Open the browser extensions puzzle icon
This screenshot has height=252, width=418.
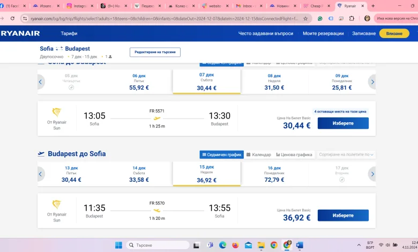click(x=352, y=18)
